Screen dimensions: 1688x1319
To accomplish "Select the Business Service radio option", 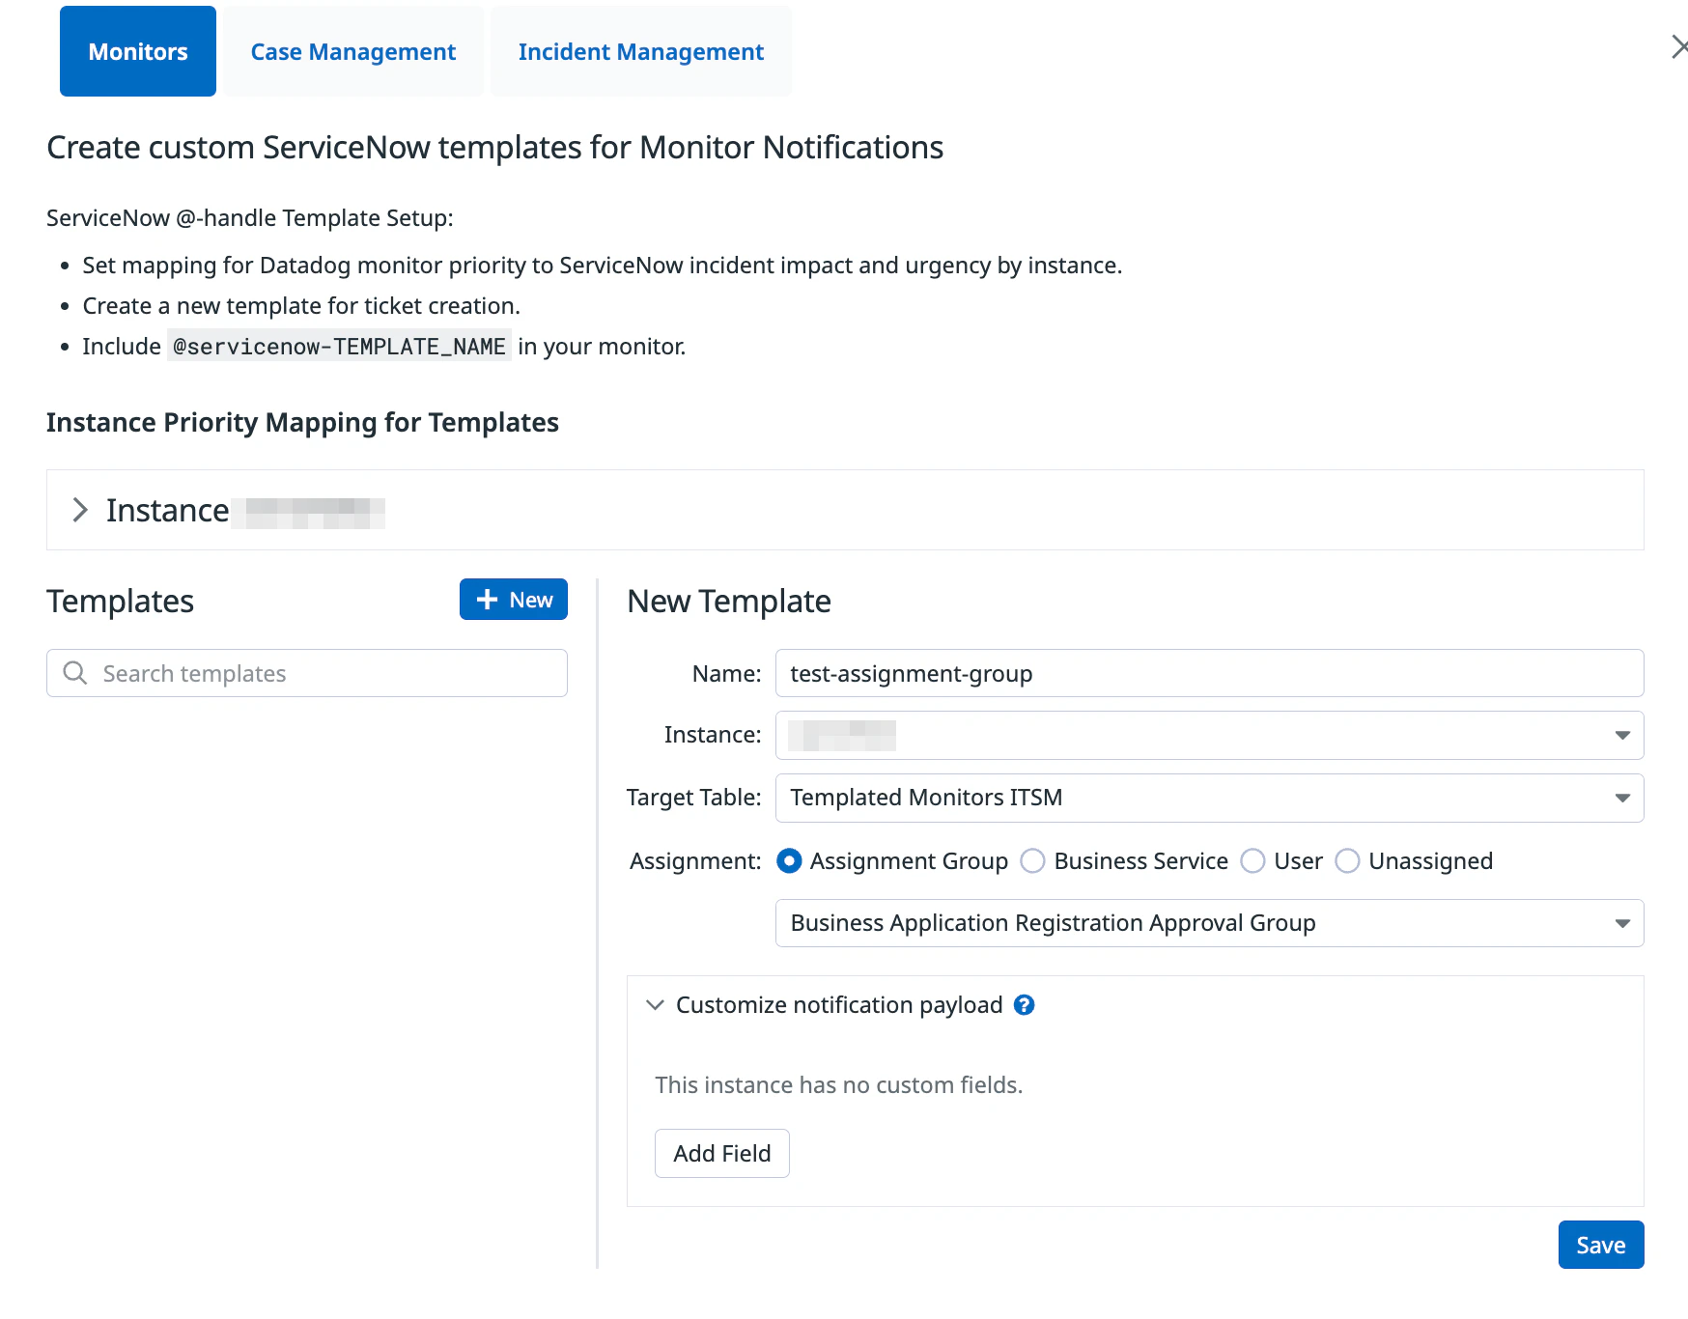I will click(x=1032, y=860).
